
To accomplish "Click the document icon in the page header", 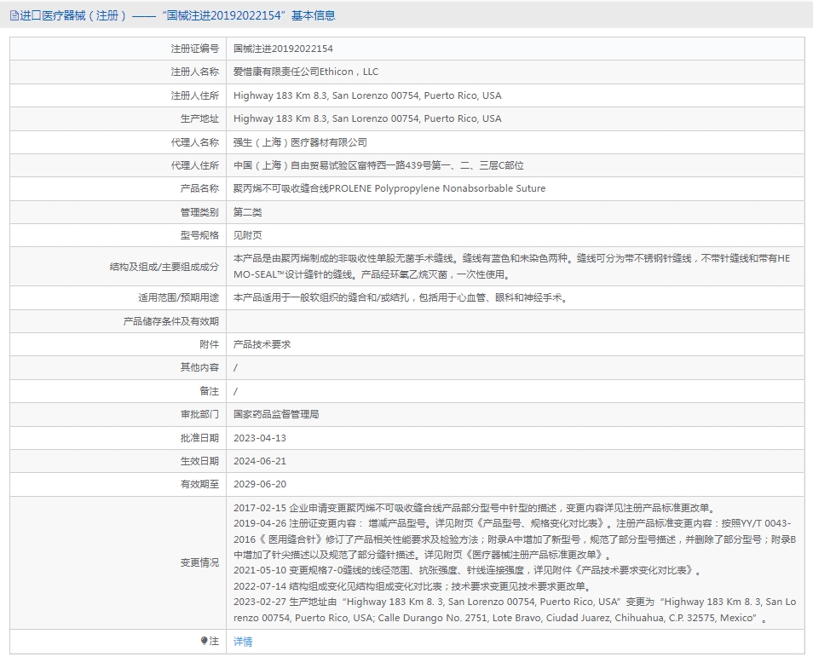I will (14, 15).
